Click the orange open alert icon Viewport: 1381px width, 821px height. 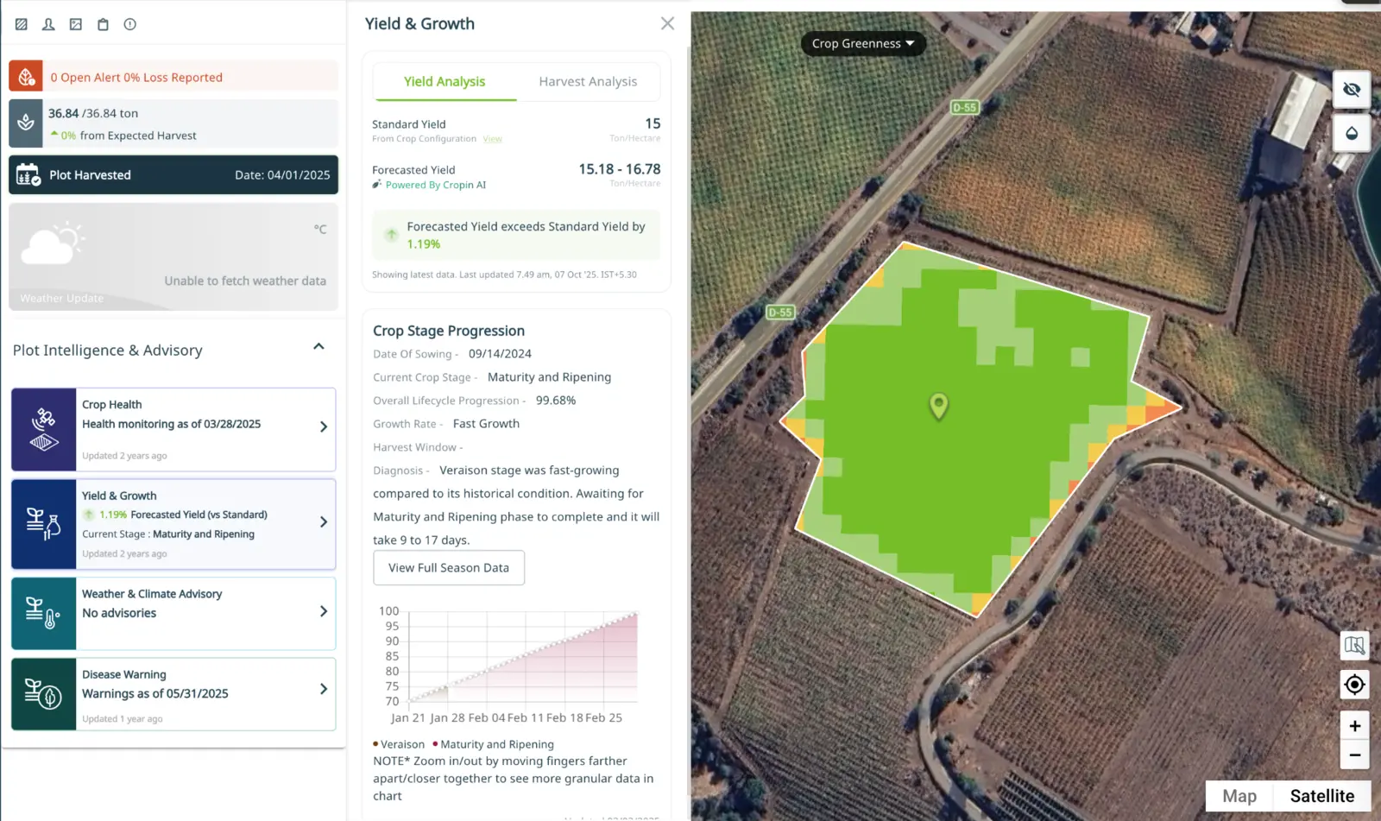(26, 76)
